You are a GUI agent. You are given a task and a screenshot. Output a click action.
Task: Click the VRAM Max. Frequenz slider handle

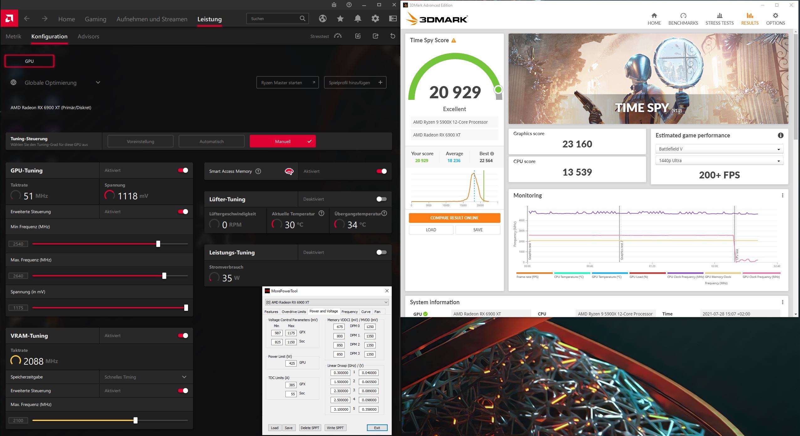click(135, 420)
